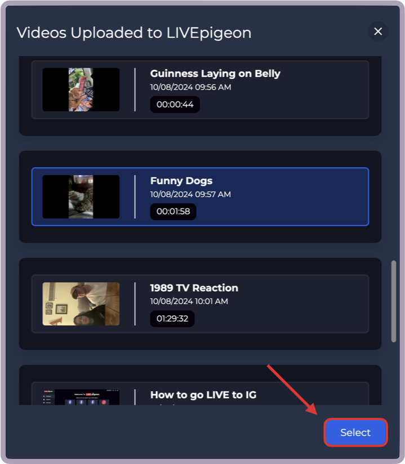Pick the 1989 TV Reaction title
This screenshot has width=405, height=464.
tap(194, 288)
